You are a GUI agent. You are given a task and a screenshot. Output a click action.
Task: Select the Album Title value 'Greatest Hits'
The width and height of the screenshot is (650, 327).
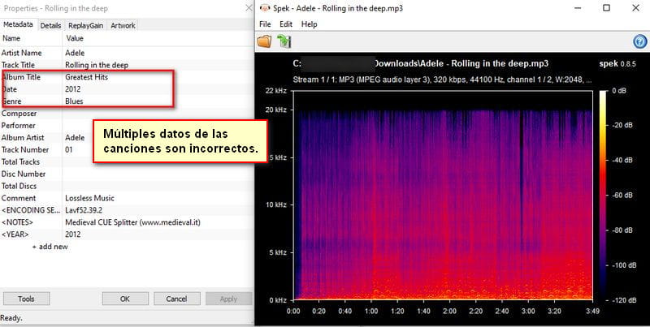86,77
